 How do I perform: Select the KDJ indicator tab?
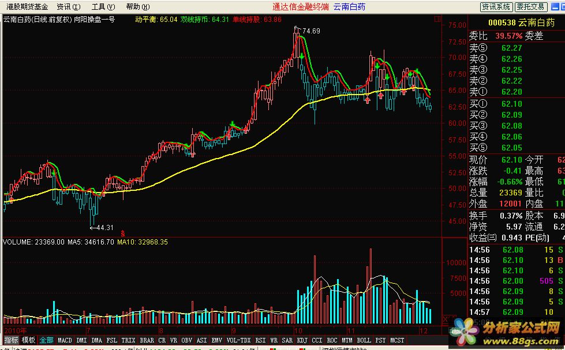click(302, 340)
